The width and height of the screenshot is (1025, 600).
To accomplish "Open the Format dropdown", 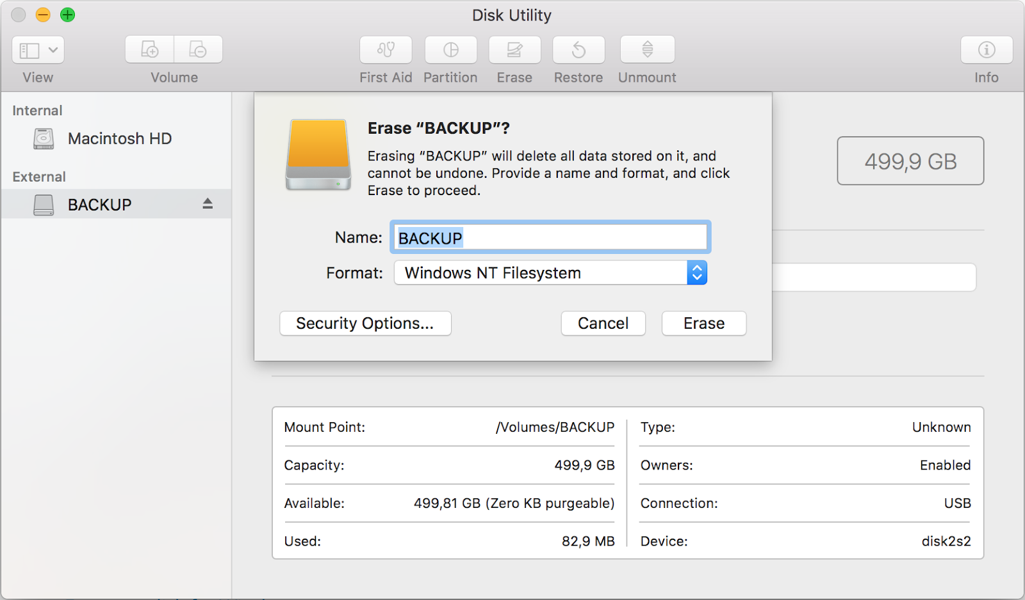I will pos(550,273).
